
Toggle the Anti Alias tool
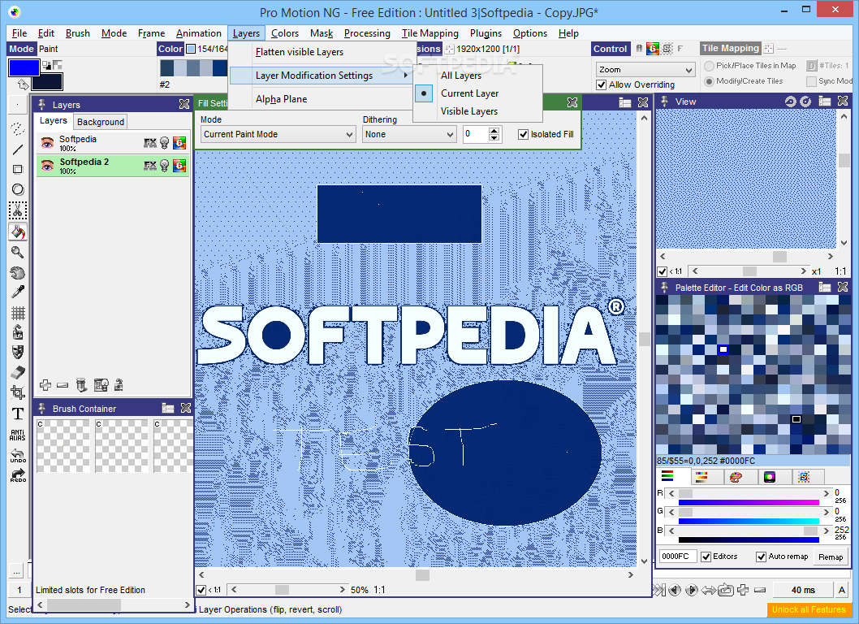click(x=18, y=435)
